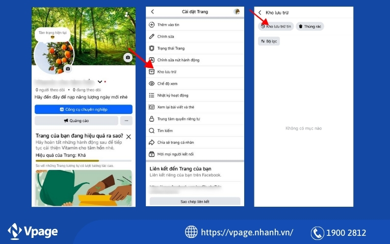The height and width of the screenshot is (244, 390).
Task: Click the profile picture camera icon
Action: (x=68, y=68)
